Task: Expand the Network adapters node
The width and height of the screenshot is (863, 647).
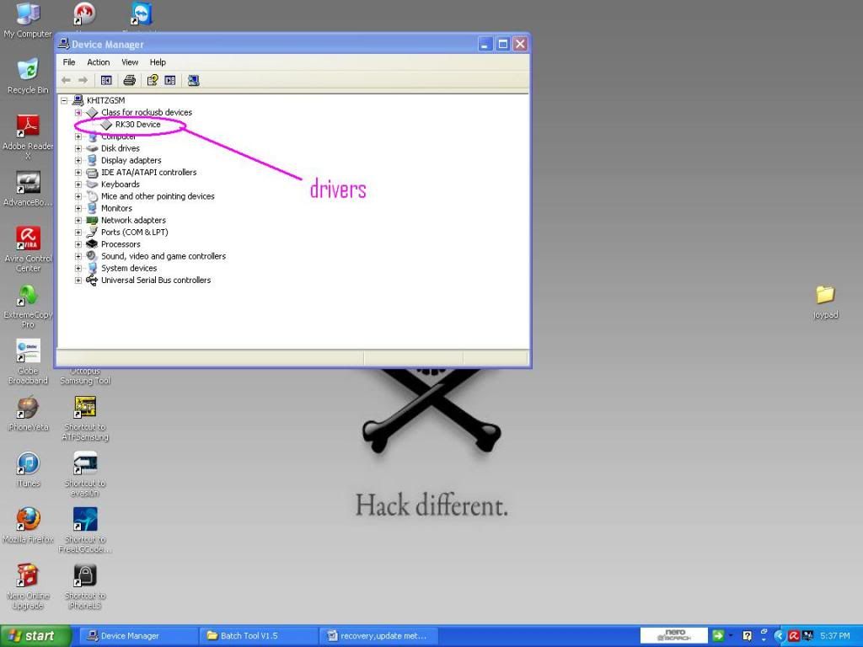Action: click(x=78, y=221)
